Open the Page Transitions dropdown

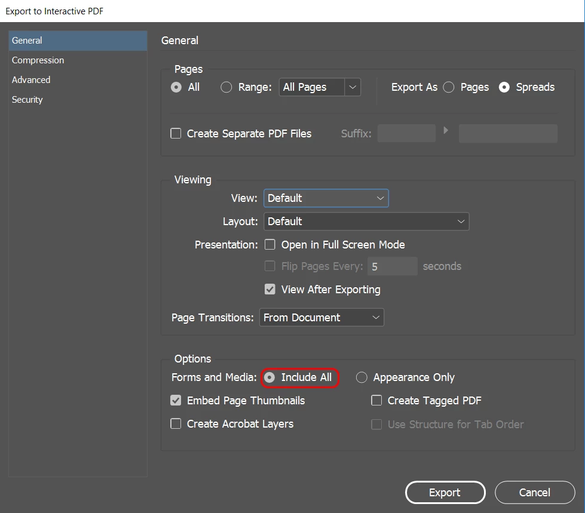coord(321,318)
